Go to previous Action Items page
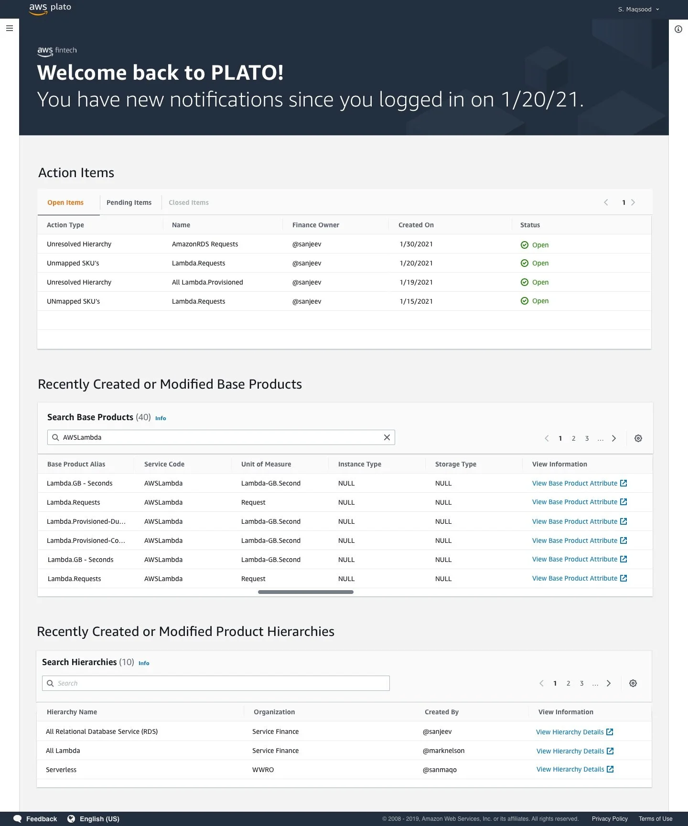688x826 pixels. point(606,202)
